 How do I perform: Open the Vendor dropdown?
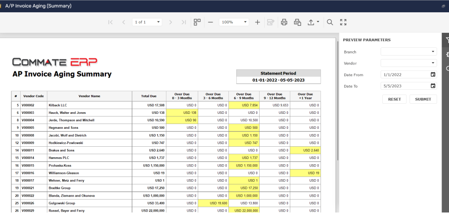[x=433, y=63]
